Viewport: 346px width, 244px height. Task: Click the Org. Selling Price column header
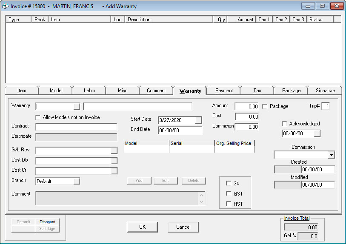click(234, 143)
